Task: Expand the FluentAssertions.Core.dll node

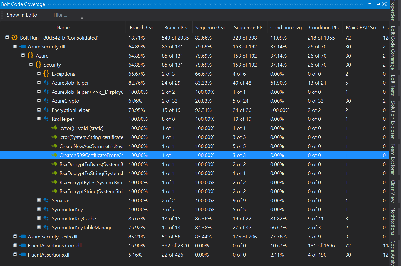Action: click(15, 245)
